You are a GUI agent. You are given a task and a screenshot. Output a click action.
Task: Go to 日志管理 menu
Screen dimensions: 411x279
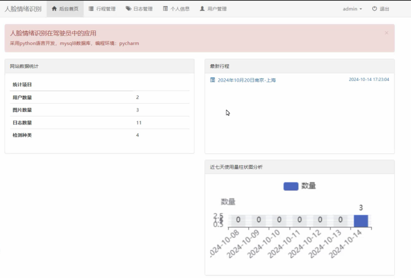(x=139, y=9)
